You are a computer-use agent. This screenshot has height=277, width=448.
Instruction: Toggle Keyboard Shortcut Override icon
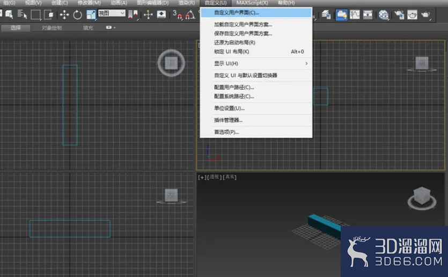tap(161, 14)
